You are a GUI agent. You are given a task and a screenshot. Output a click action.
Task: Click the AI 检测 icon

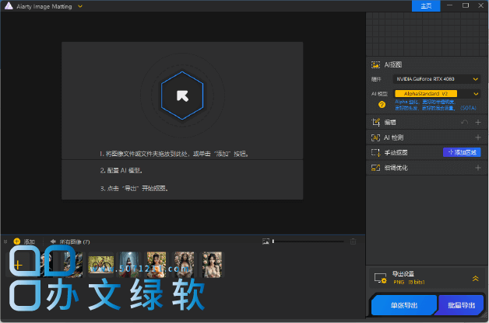click(375, 137)
